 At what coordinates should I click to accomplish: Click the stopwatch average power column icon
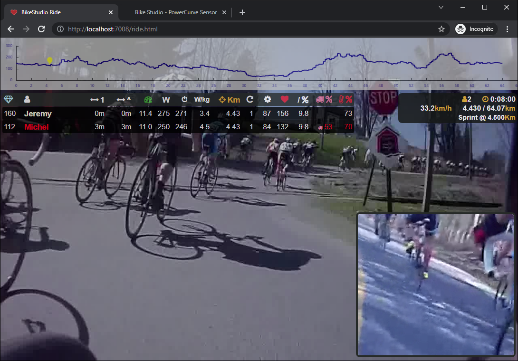pos(184,99)
